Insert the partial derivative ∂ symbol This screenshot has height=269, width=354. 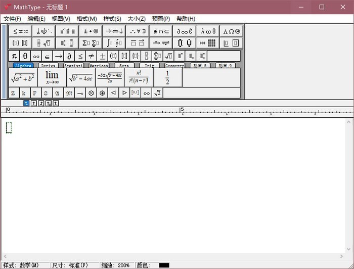click(x=69, y=56)
